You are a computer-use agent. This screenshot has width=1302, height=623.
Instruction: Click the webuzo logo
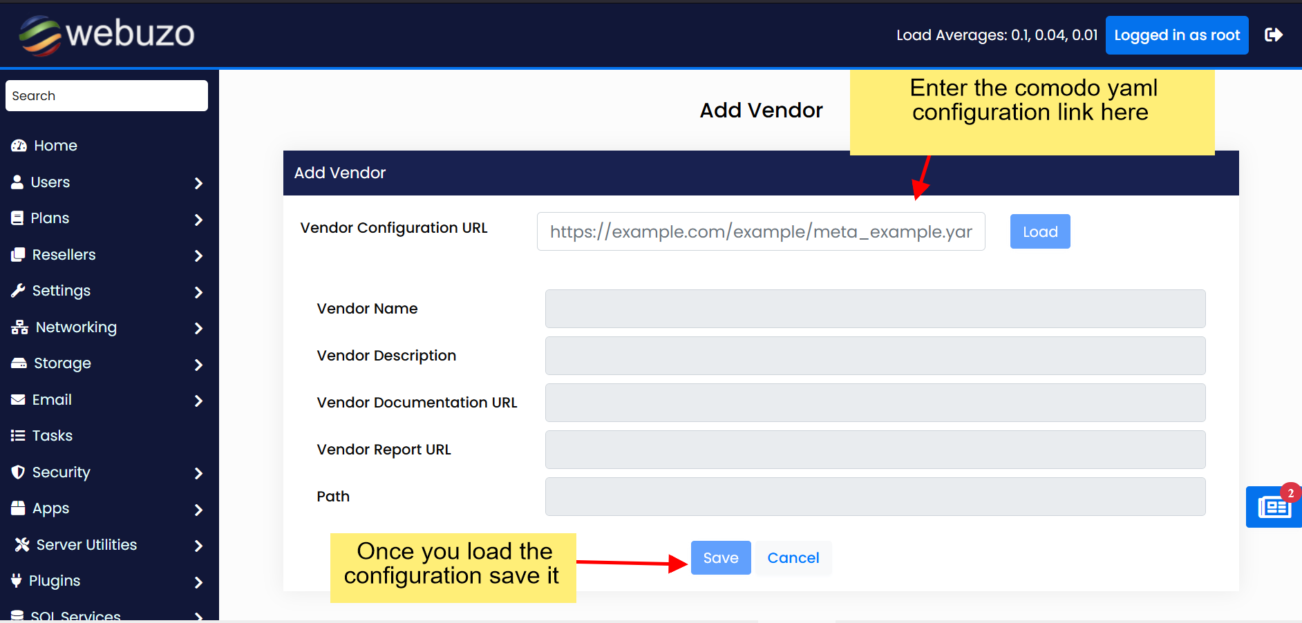coord(107,35)
